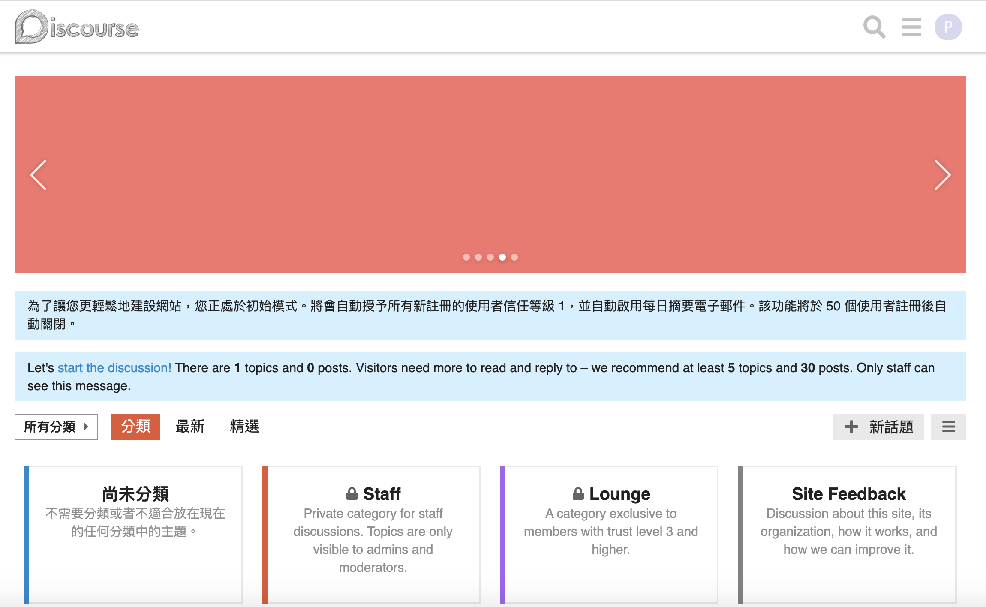Open the search magnifier icon
986x607 pixels.
pos(874,27)
